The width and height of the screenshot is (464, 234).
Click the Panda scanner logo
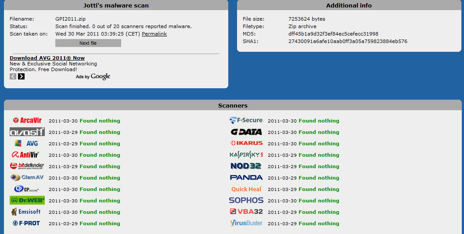(246, 177)
